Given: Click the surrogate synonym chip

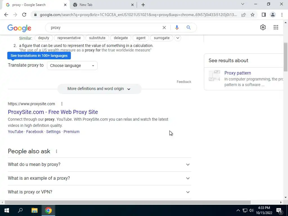Looking at the screenshot, I should tap(162, 38).
